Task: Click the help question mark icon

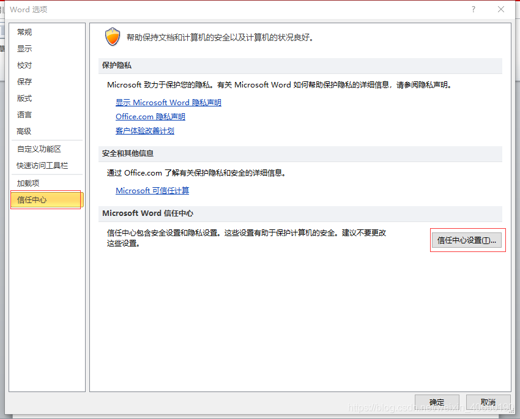Action: [x=474, y=9]
